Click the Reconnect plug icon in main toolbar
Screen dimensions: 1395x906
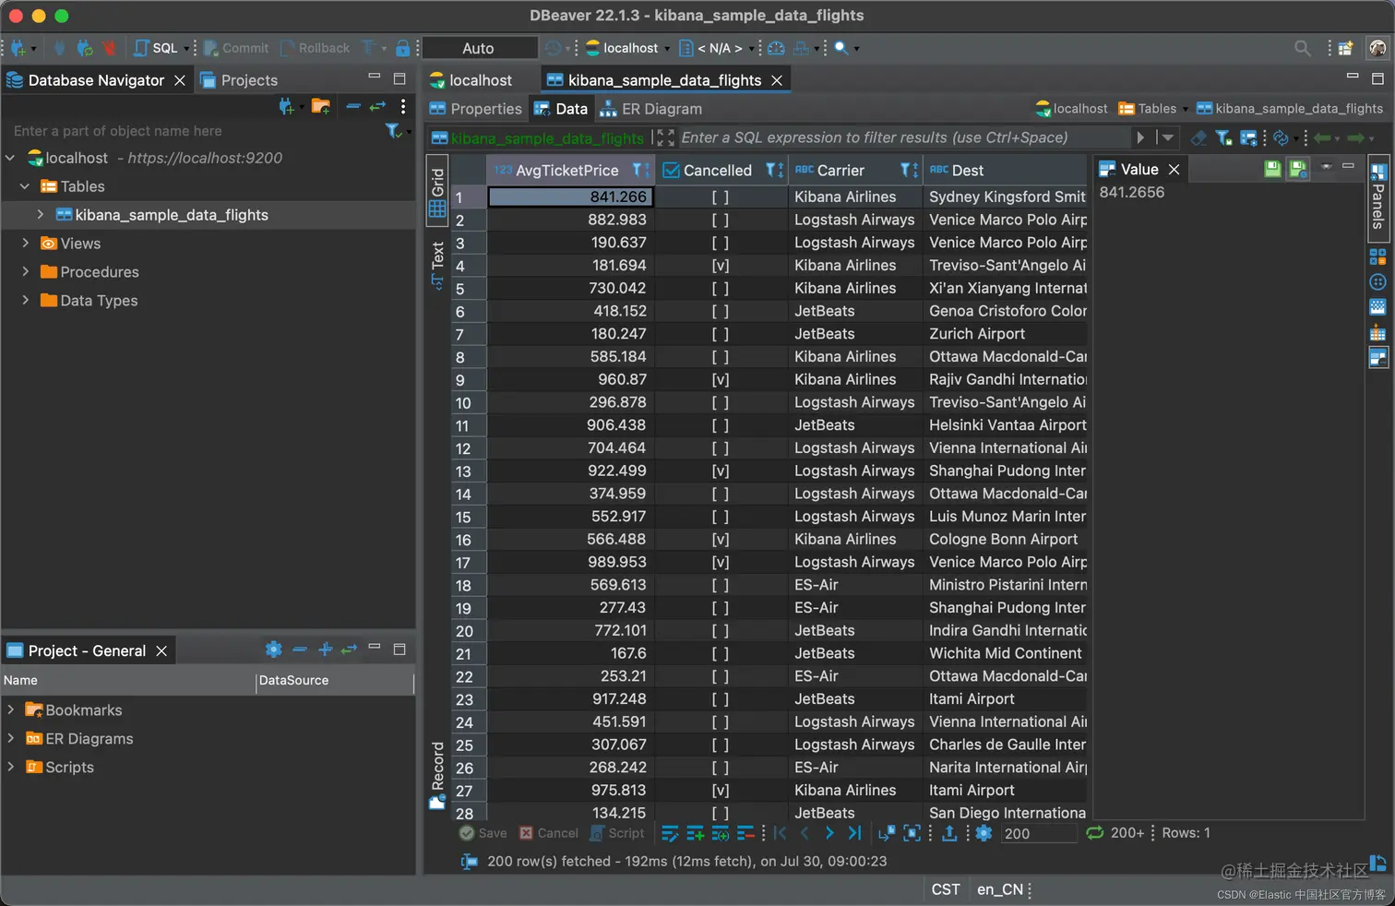tap(85, 48)
